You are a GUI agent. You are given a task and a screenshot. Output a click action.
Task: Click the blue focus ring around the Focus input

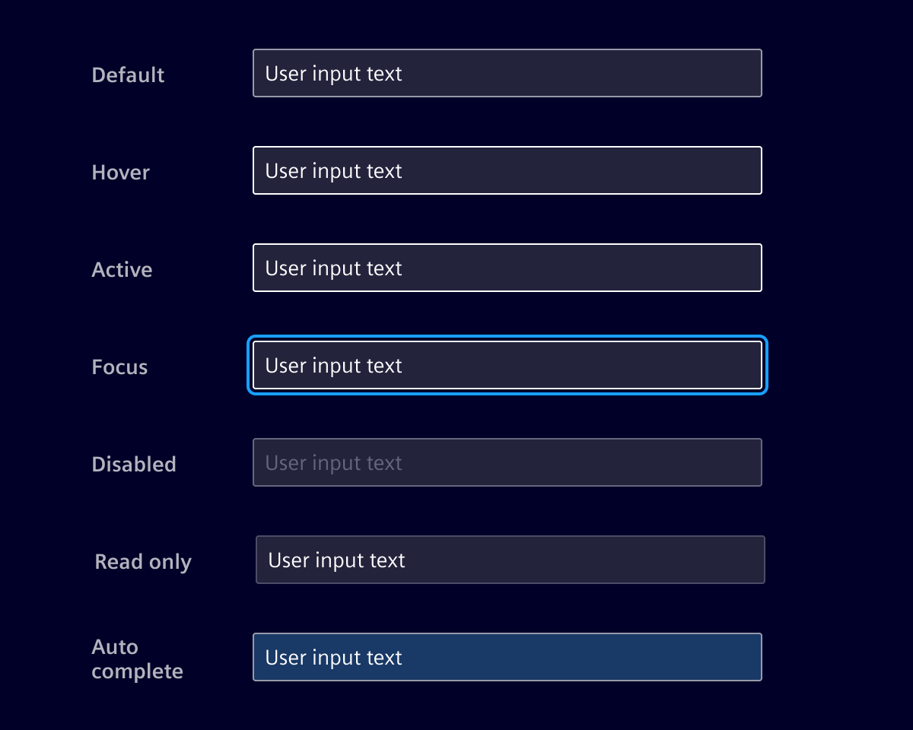tap(507, 336)
